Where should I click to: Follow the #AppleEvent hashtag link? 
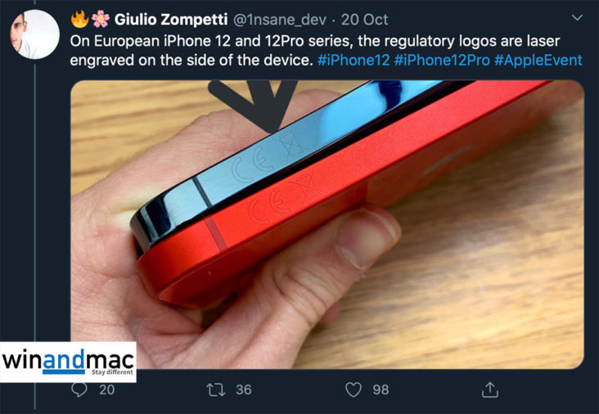538,61
